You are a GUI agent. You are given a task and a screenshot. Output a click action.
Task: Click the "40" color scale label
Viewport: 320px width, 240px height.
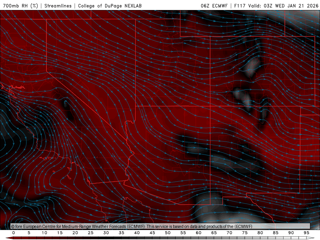click(137, 233)
